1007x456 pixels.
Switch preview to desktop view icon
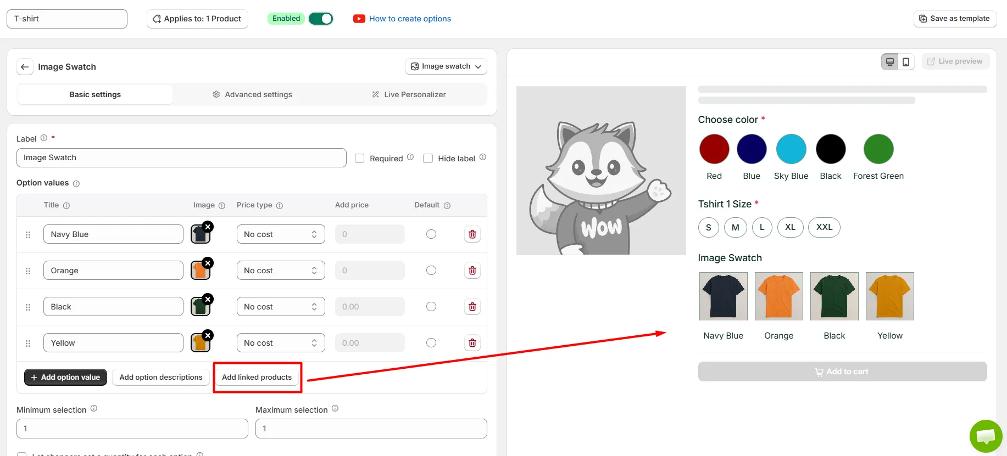890,61
